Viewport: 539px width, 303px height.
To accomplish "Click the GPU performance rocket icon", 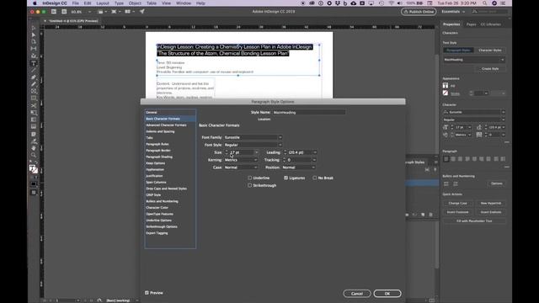I will tap(142, 11).
